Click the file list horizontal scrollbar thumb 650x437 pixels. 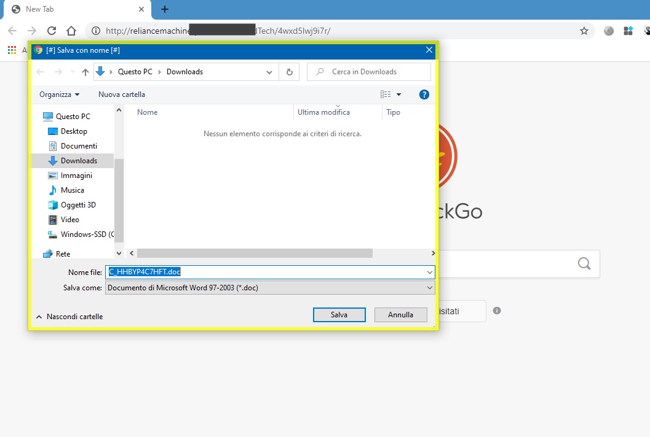[x=255, y=253]
